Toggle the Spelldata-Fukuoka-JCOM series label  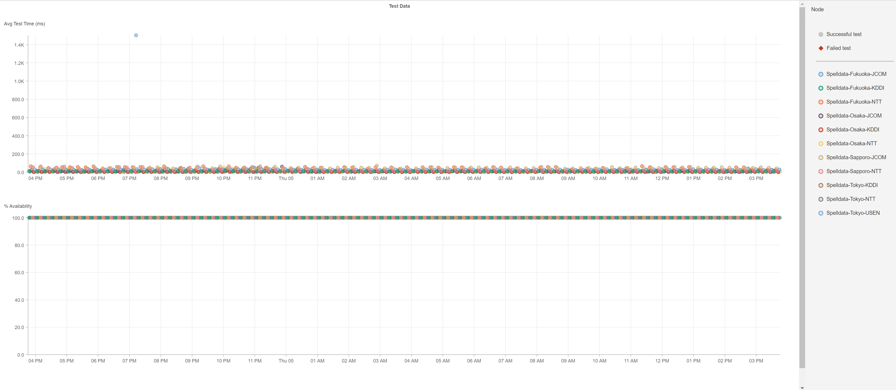[856, 74]
